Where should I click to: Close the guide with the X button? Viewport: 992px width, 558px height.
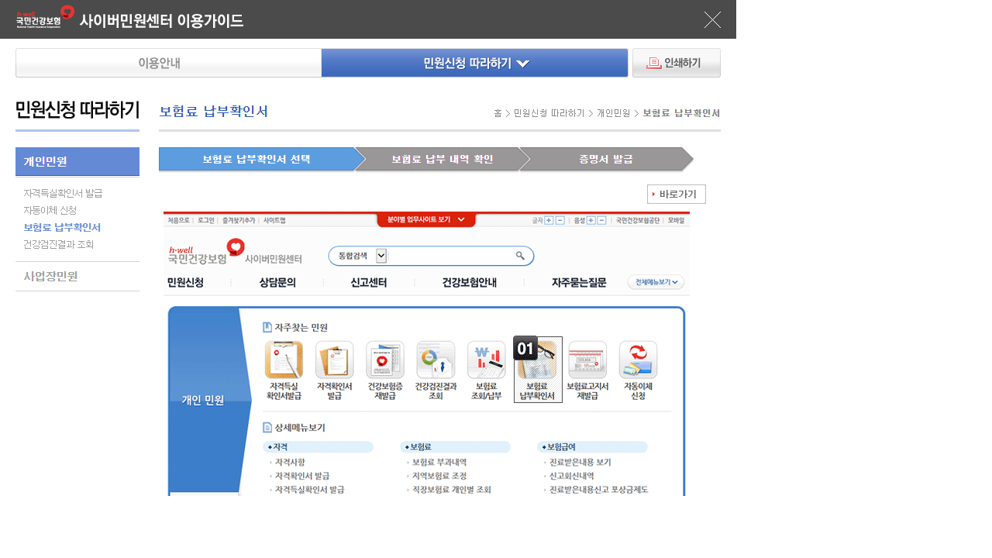pos(712,19)
